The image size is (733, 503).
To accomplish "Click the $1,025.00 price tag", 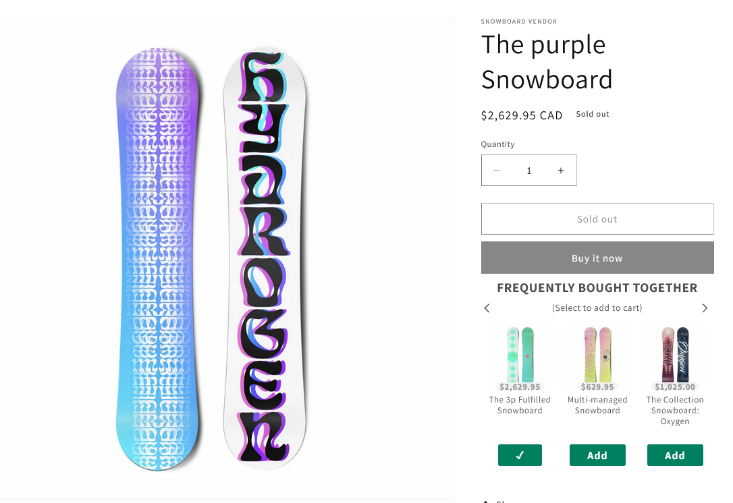I will tap(675, 387).
